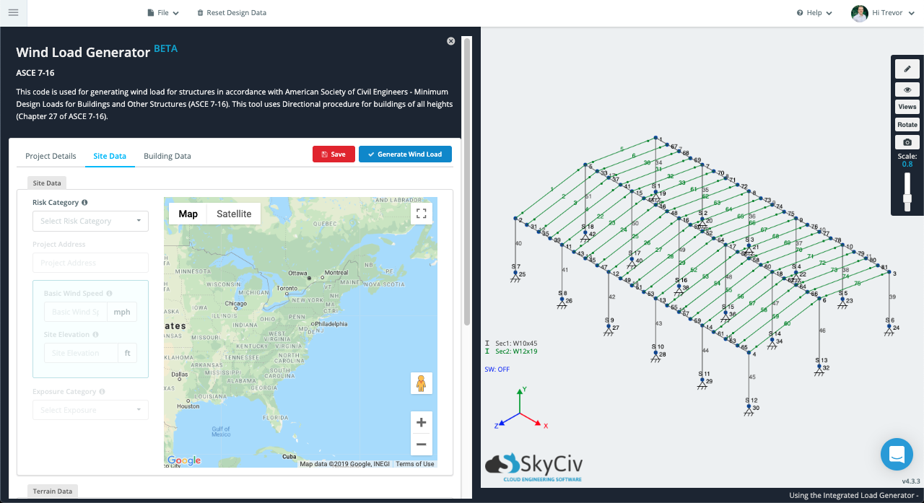The image size is (924, 503).
Task: Expand the File menu
Action: [163, 12]
